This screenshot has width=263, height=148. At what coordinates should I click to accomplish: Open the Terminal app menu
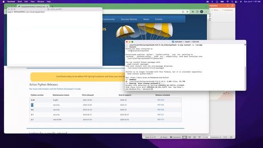[11, 2]
